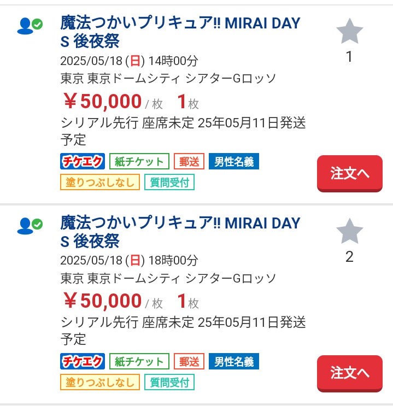Click the 男性名義 tag in second listing
The width and height of the screenshot is (393, 411).
coord(234,361)
